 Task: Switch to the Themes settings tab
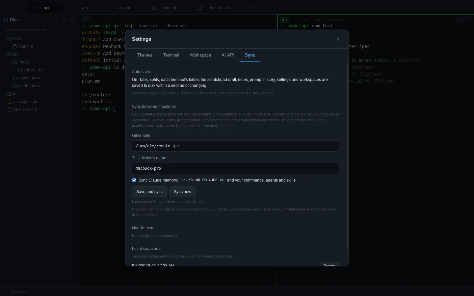coord(145,55)
